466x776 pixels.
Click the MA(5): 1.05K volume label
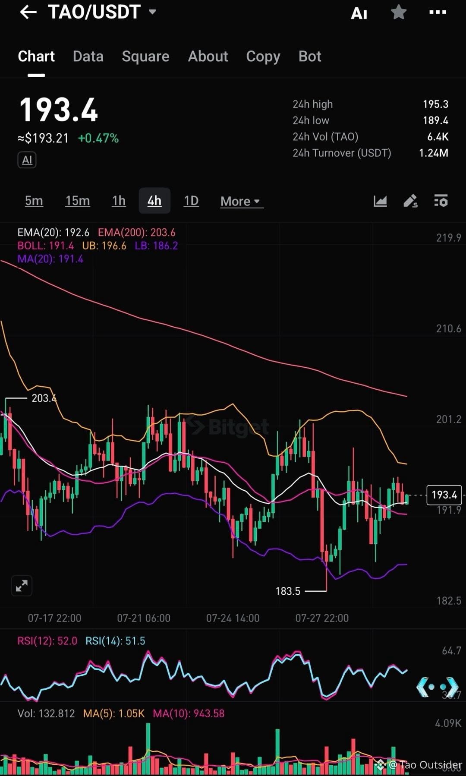coord(113,713)
